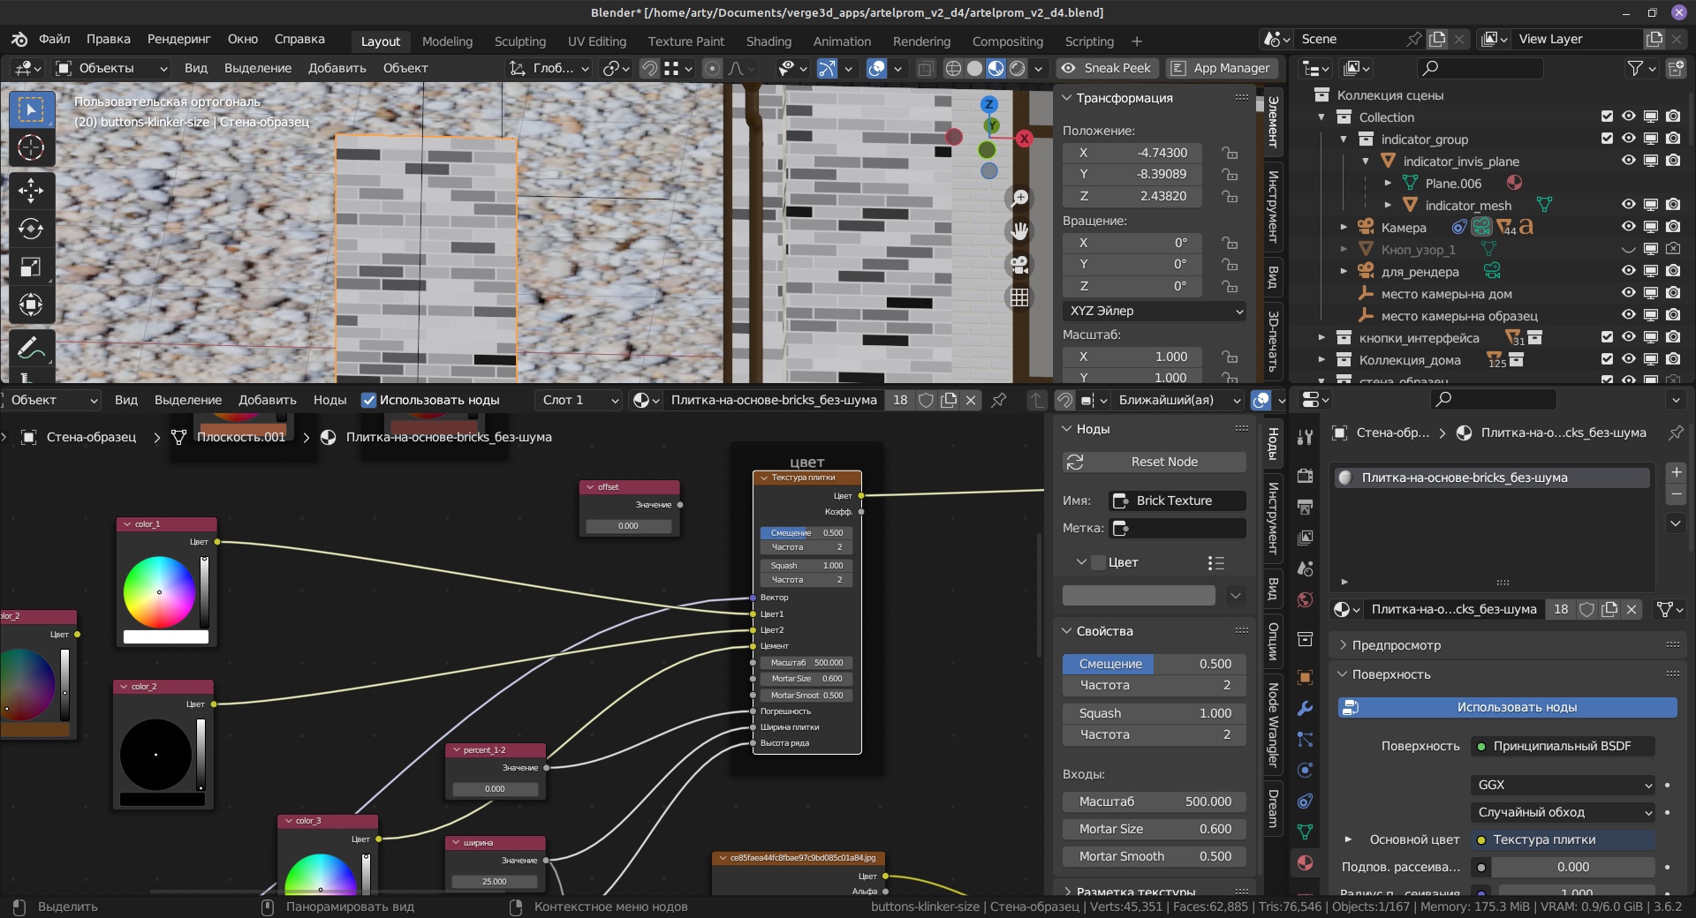The width and height of the screenshot is (1696, 918).
Task: Open the Рендеринг menu
Action: [x=178, y=39]
